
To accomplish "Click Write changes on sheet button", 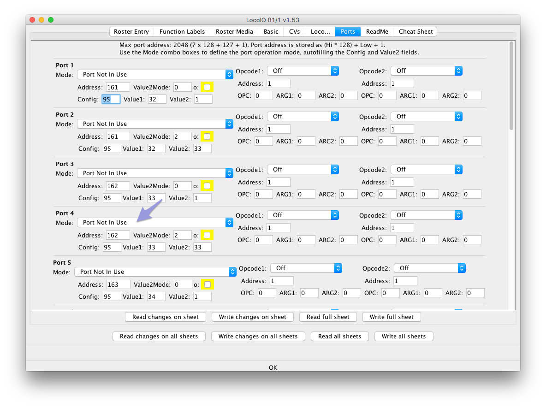I will [x=252, y=317].
